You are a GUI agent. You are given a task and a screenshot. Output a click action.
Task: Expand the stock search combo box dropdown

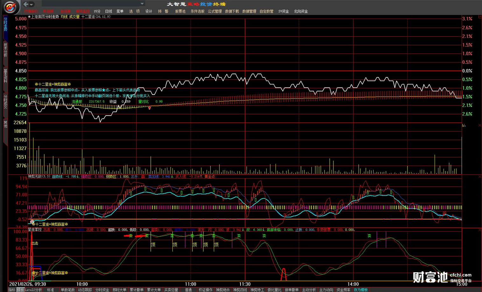142,4
